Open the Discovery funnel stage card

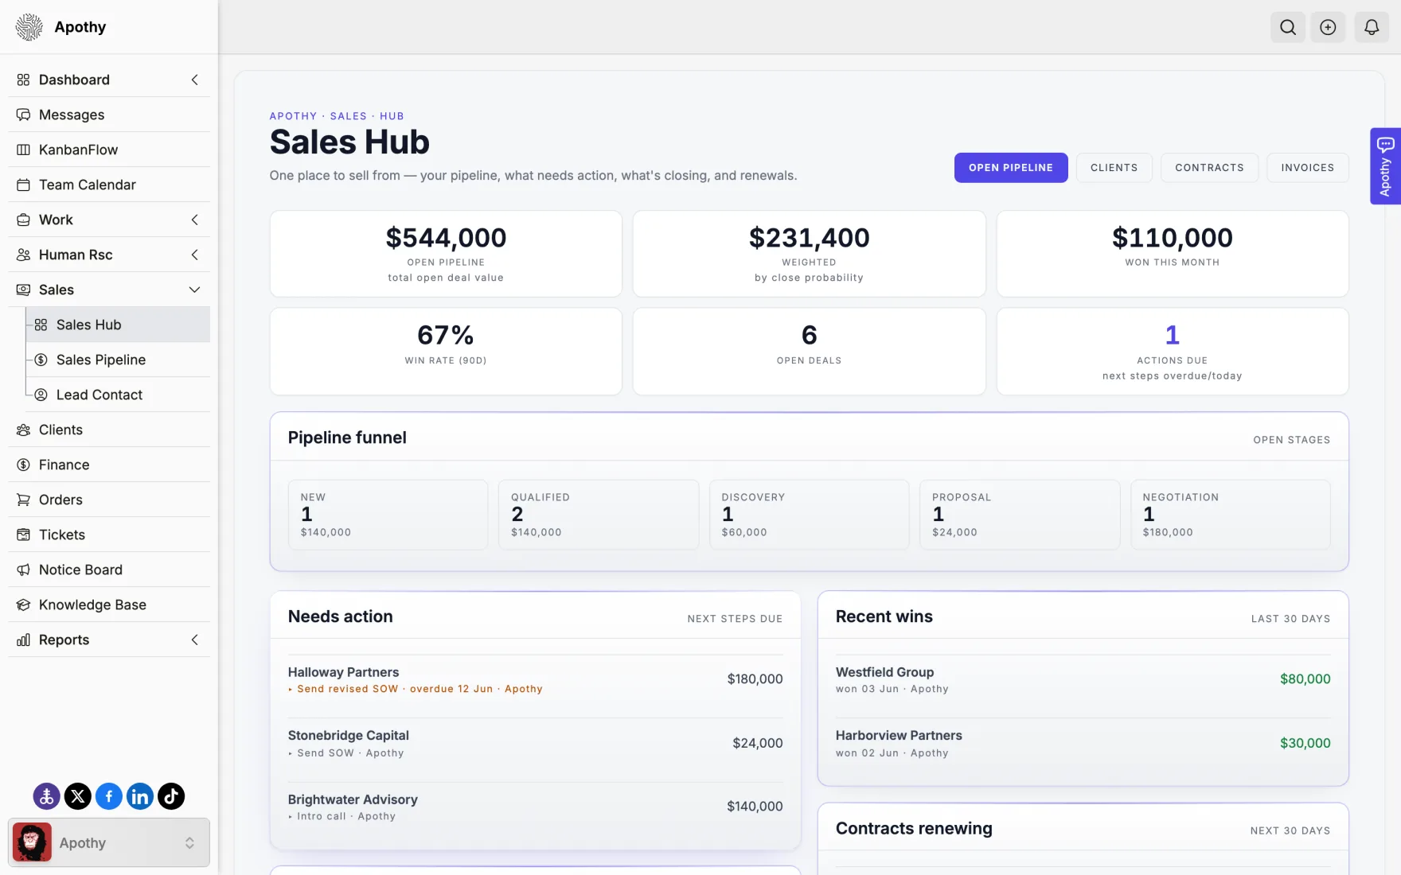coord(809,515)
